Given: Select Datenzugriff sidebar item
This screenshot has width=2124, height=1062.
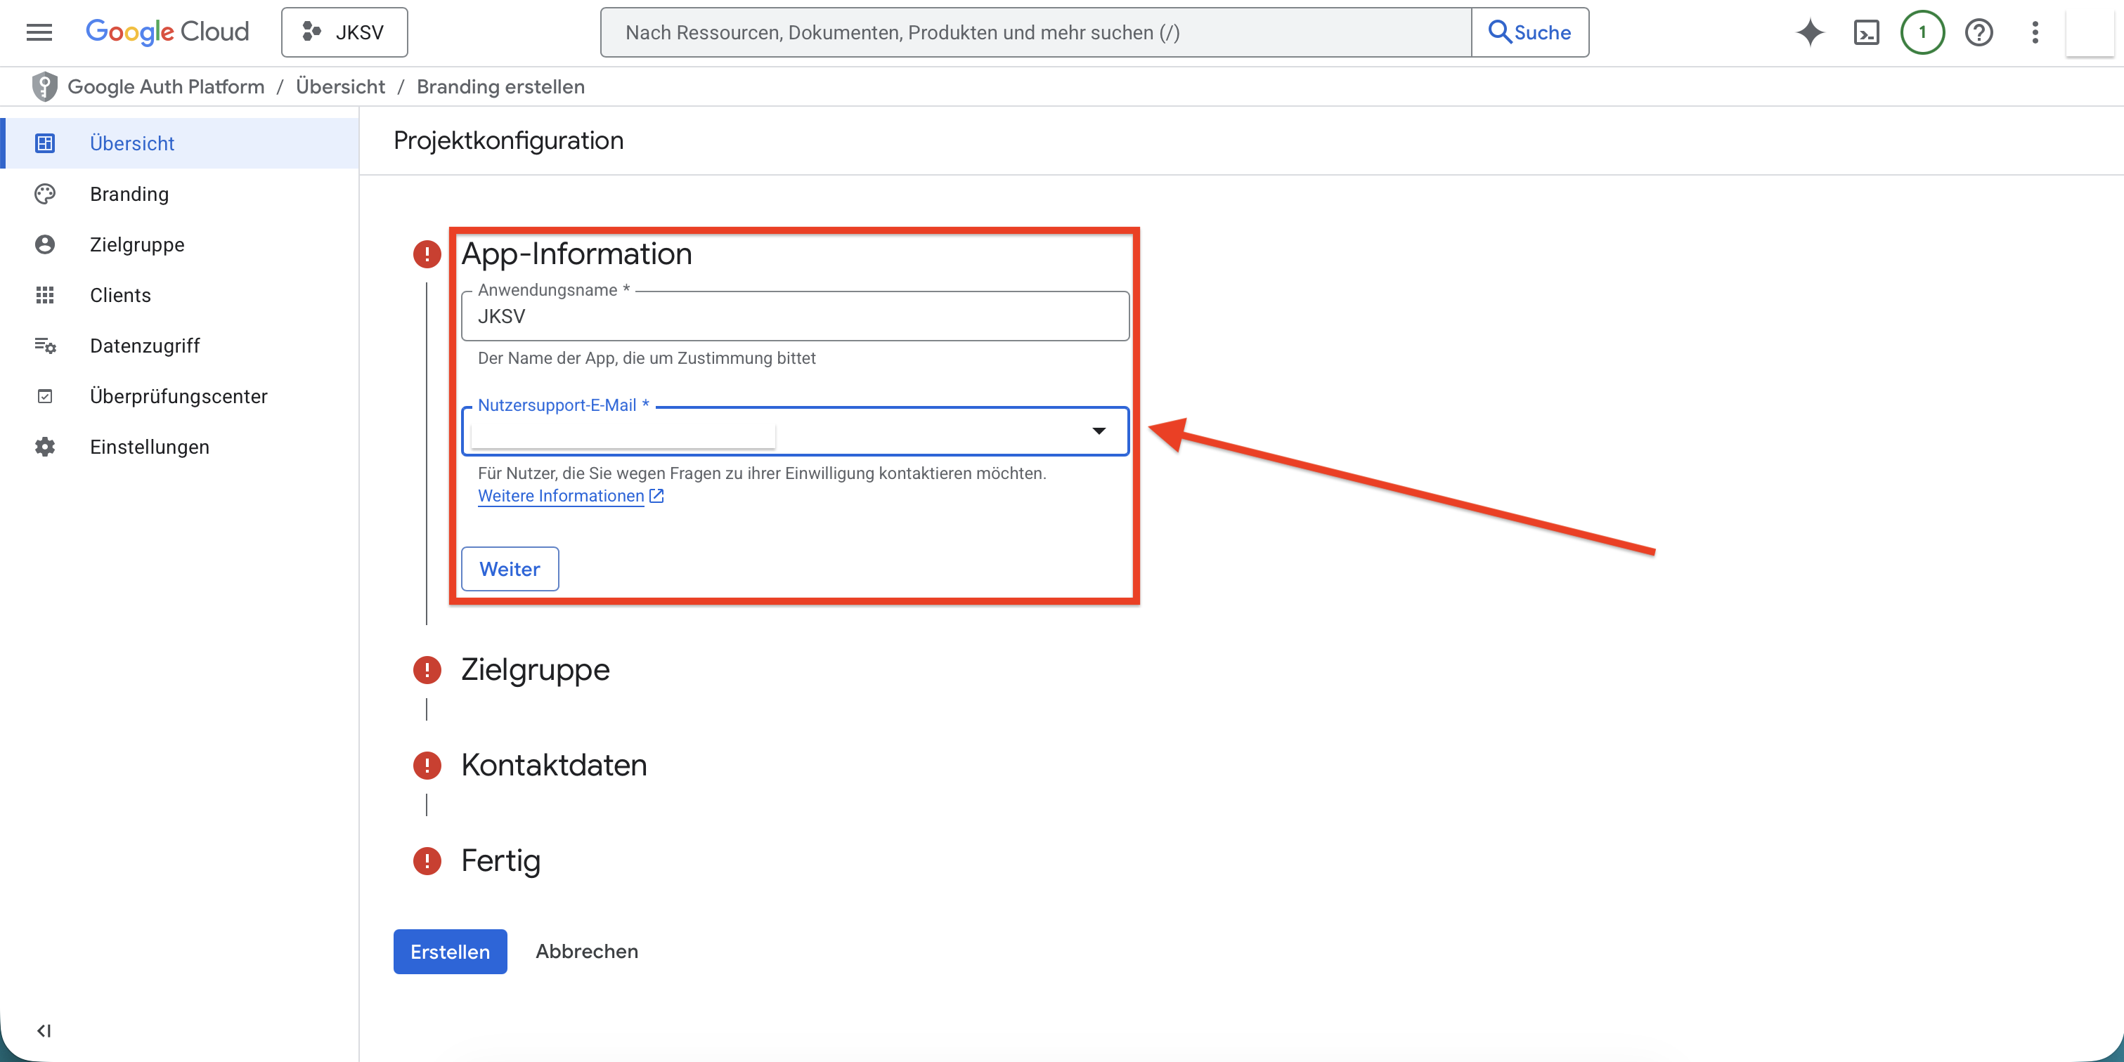Looking at the screenshot, I should [144, 346].
